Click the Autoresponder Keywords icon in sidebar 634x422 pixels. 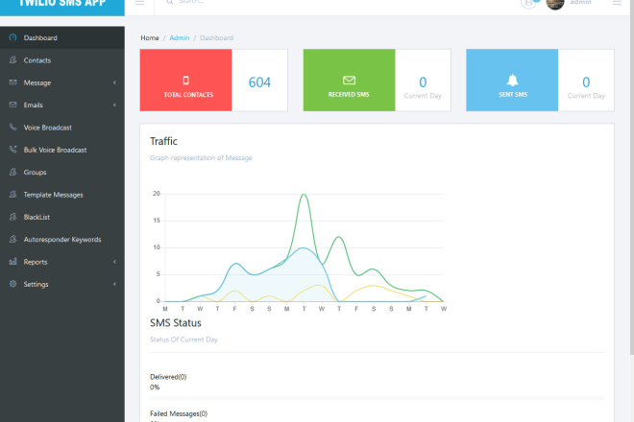tap(12, 239)
